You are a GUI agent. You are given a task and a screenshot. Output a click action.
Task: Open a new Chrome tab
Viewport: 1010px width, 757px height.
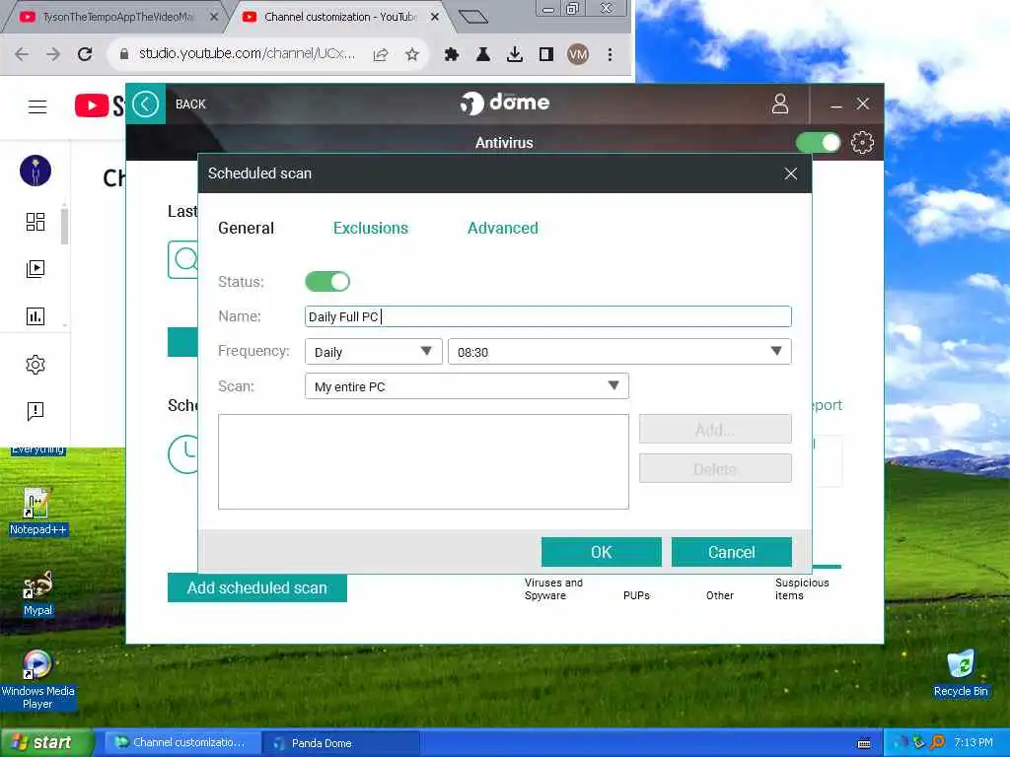coord(473,17)
